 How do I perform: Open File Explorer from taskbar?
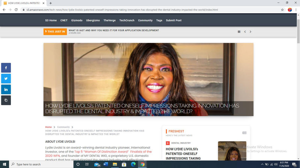115,164
